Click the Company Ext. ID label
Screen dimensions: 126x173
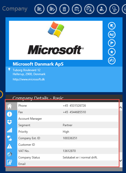pos(29,138)
